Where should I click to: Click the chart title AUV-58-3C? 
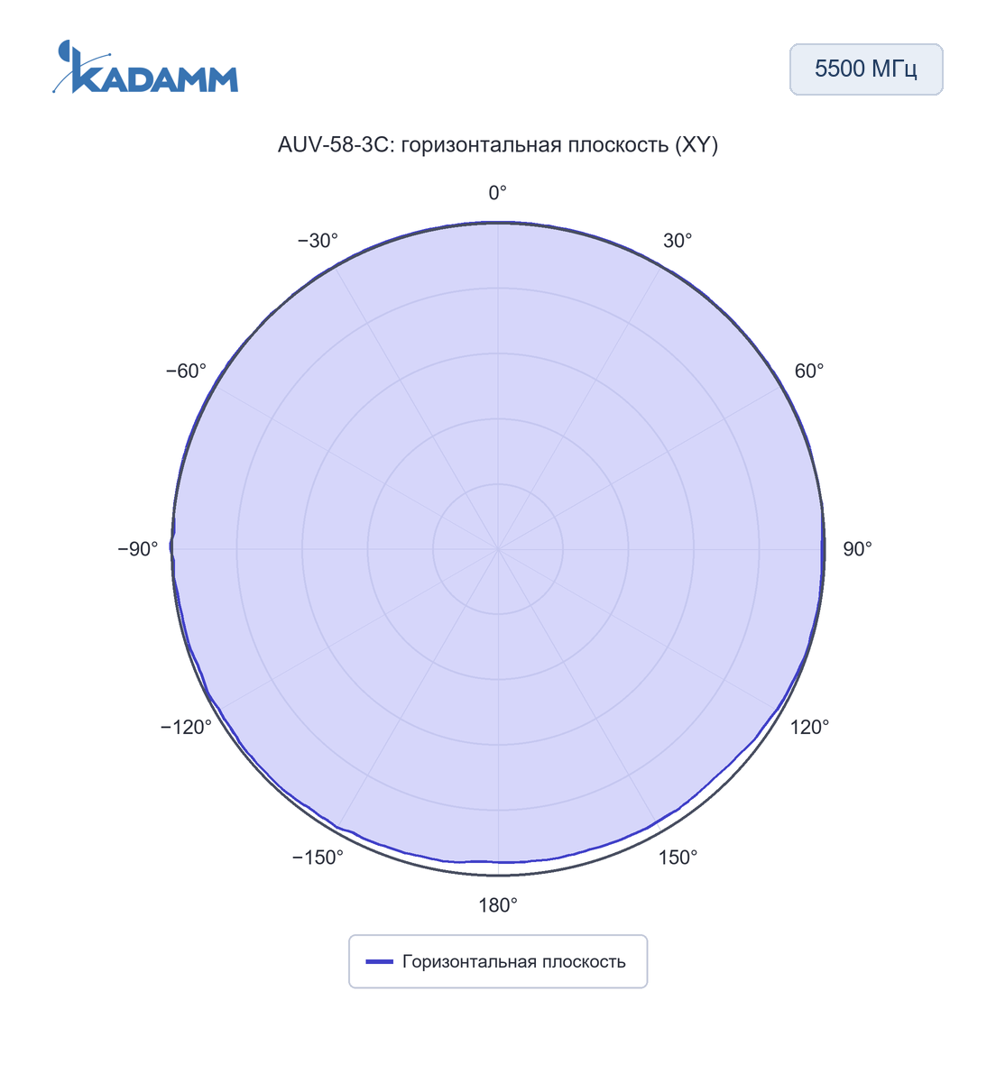click(498, 144)
